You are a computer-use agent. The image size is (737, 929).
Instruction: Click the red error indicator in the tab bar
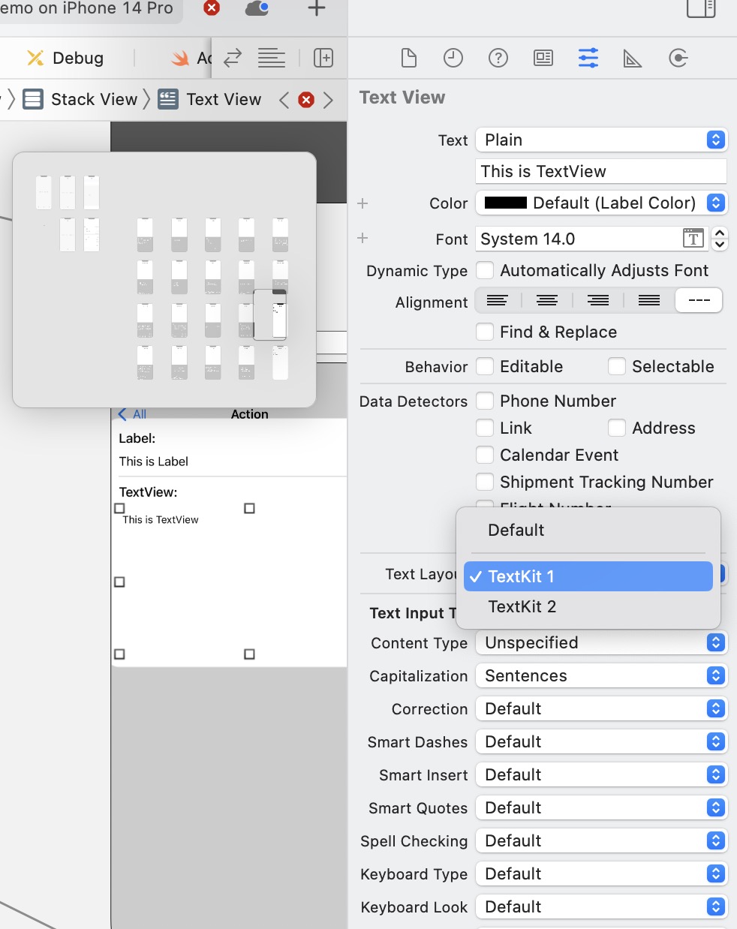pos(212,8)
